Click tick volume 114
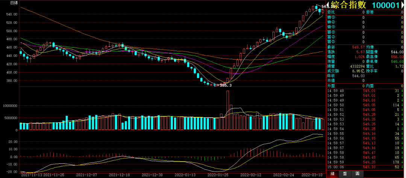This screenshot has height=178, width=406. pos(395,105)
